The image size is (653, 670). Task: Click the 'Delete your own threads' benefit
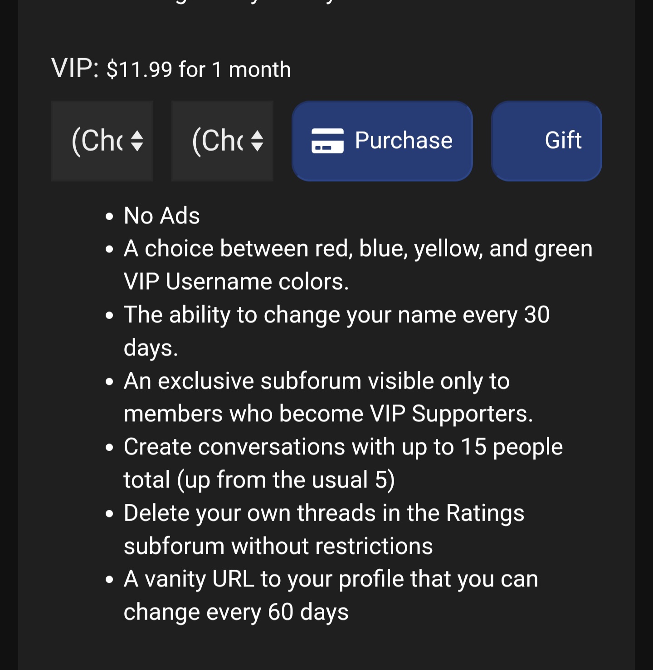coord(324,529)
